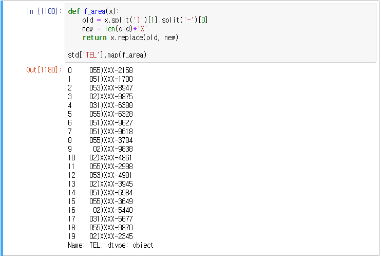Select output row 12 value 053)XXX-4981
Image resolution: width=381 pixels, height=257 pixels.
pyautogui.click(x=111, y=175)
